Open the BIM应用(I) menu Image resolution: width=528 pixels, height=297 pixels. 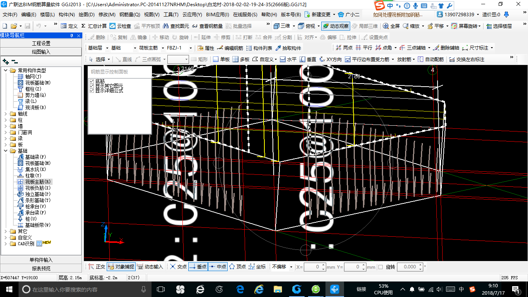[217, 15]
